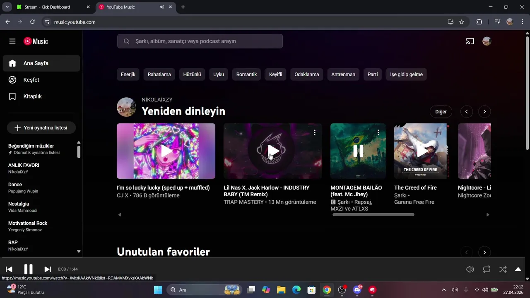Open the Kitaplık library page
The image size is (530, 298).
coord(41,96)
